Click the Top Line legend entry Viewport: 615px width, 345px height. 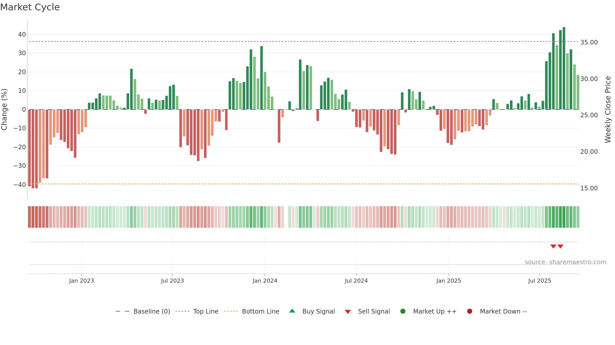point(197,311)
